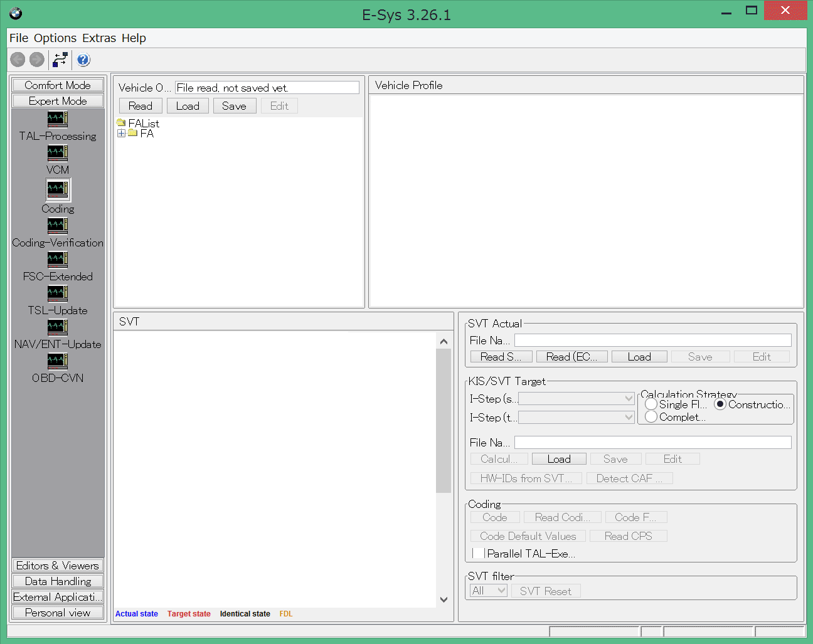The width and height of the screenshot is (813, 644).
Task: Open the NAV/ENT-Update module icon
Action: click(x=57, y=327)
